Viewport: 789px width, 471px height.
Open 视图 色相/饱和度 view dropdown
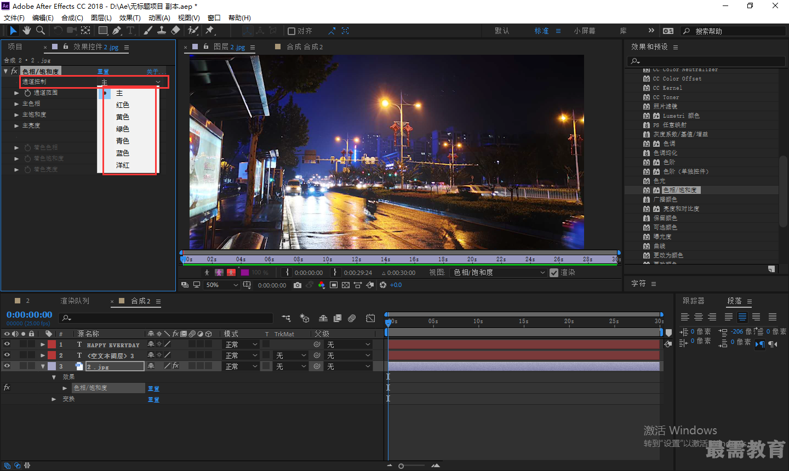click(x=498, y=273)
